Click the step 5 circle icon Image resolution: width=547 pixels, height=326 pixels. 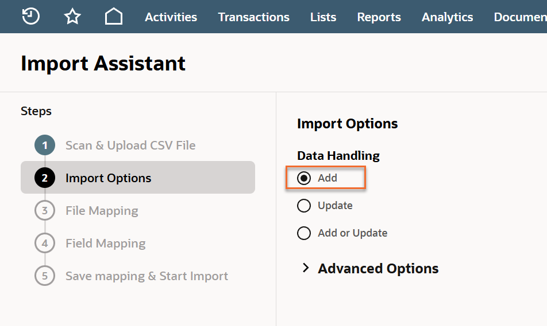coord(45,276)
